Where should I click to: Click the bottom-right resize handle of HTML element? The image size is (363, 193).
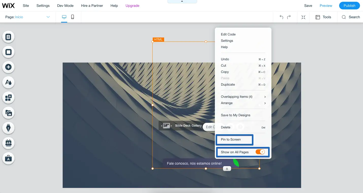(x=259, y=168)
